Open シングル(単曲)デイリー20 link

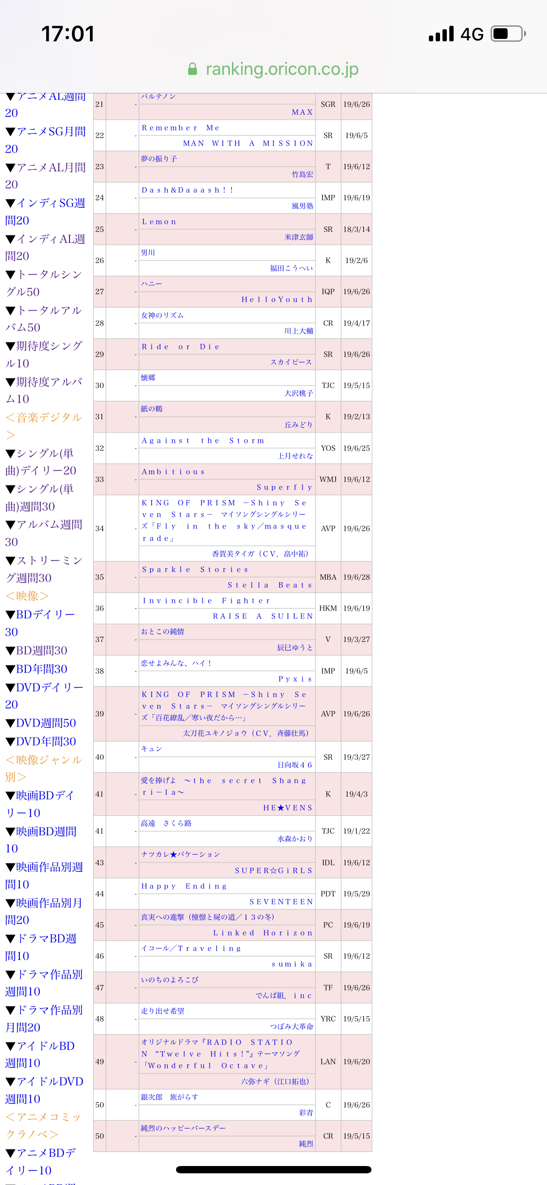pyautogui.click(x=41, y=462)
